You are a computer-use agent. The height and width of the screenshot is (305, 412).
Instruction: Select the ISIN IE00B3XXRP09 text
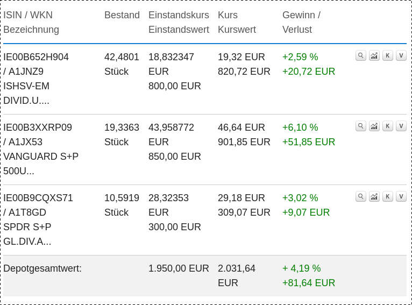(x=38, y=127)
